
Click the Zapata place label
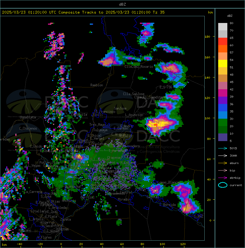point(65,219)
